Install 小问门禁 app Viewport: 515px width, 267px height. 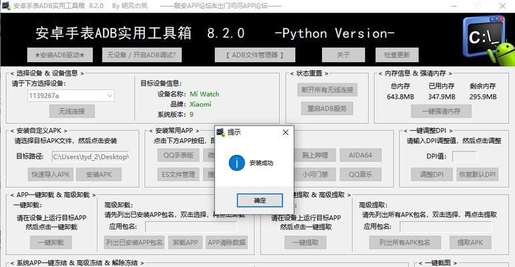pos(315,174)
